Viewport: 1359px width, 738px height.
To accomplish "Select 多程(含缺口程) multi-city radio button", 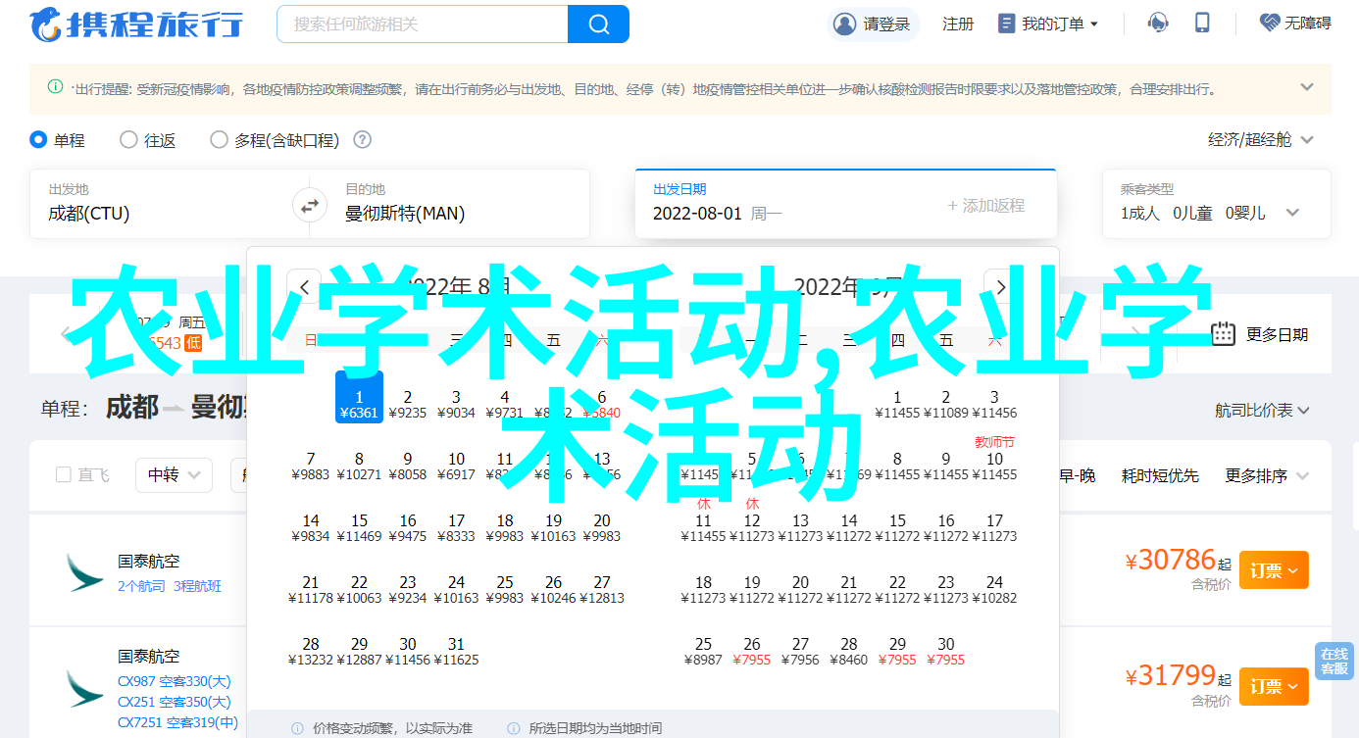I will [x=219, y=140].
